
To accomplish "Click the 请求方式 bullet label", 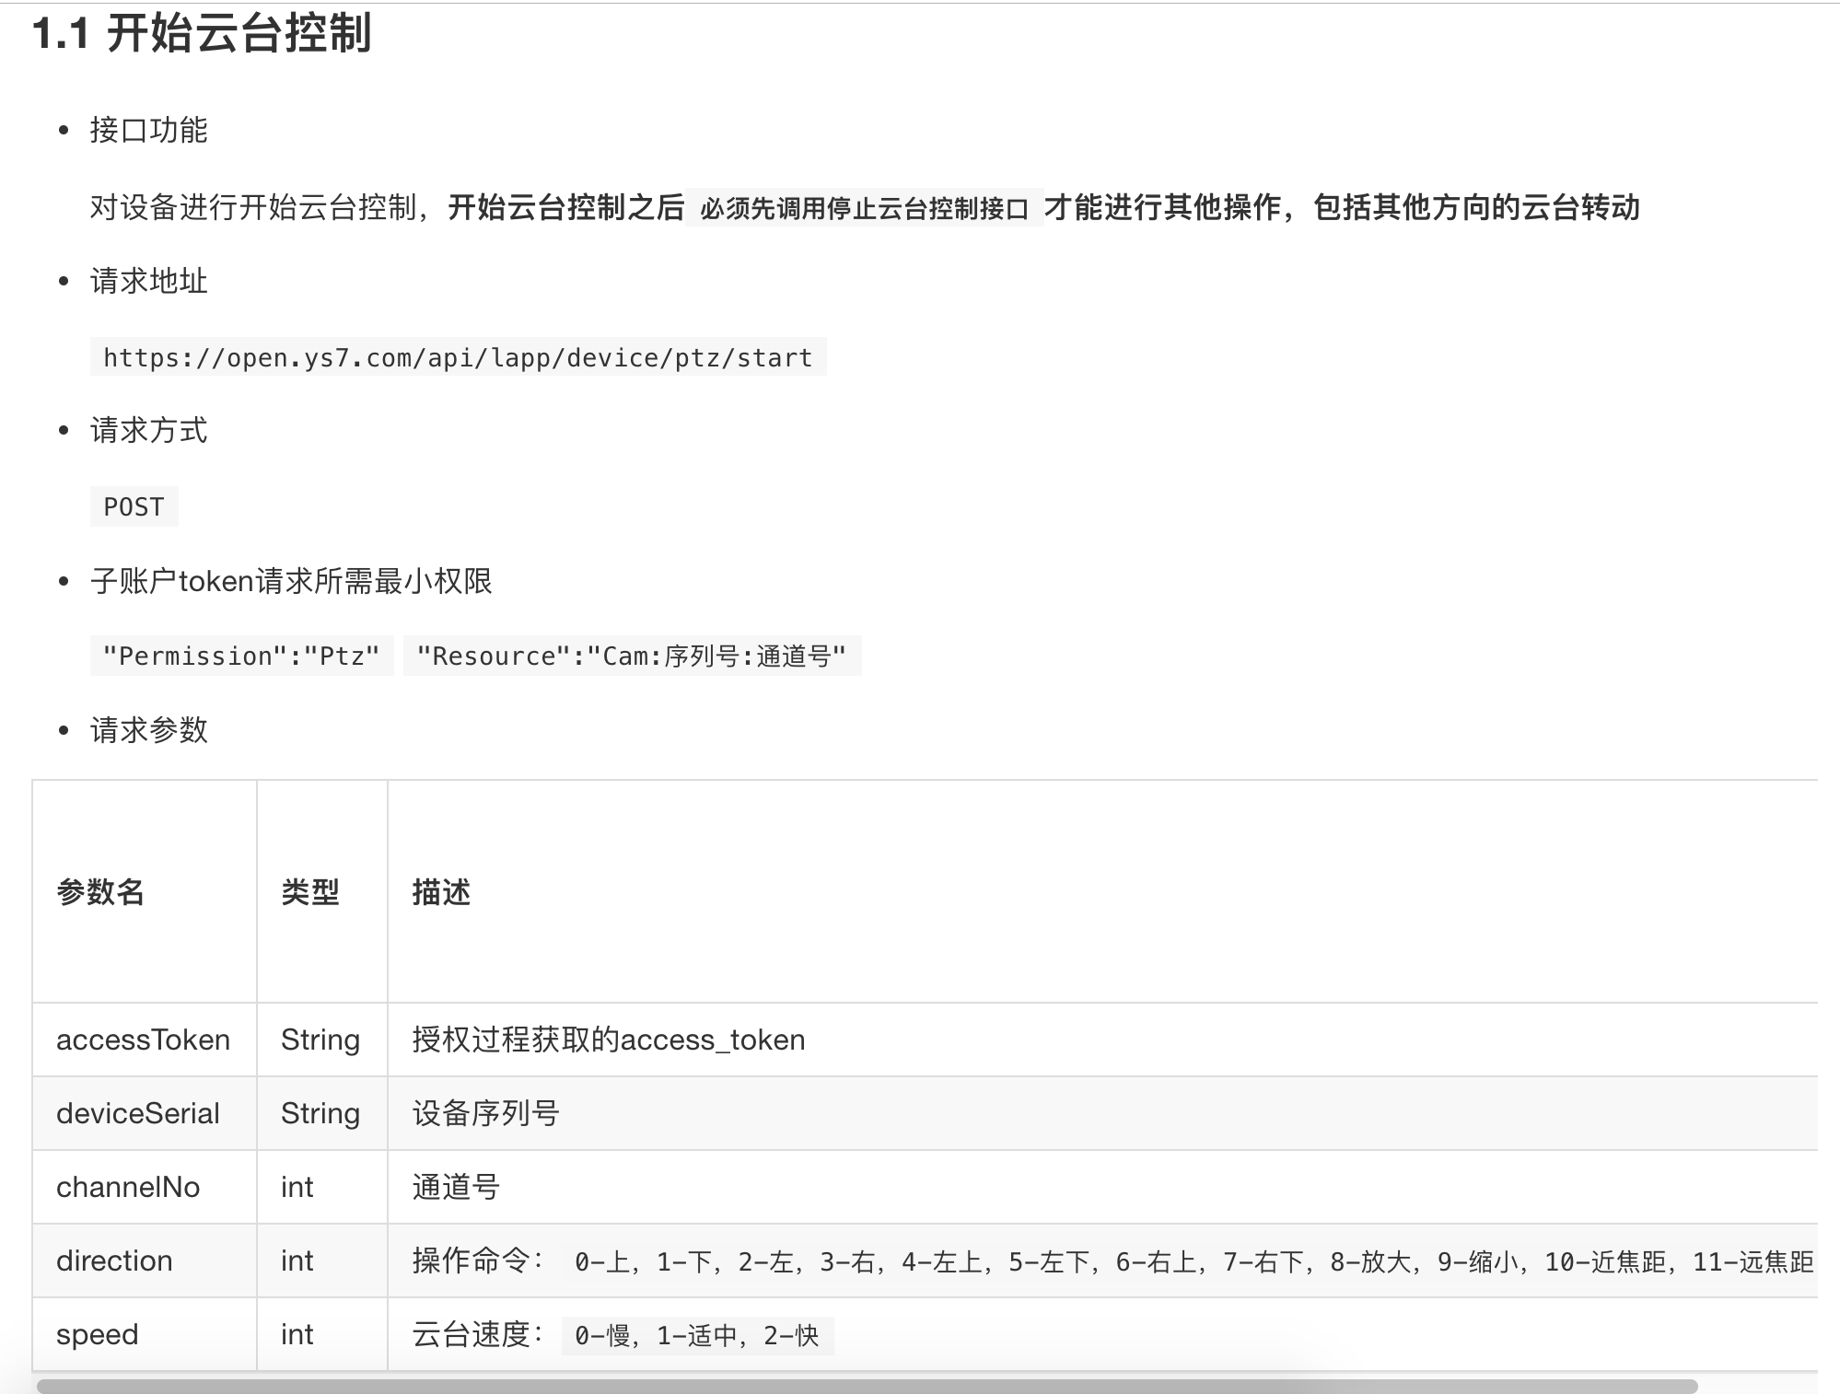I will (x=148, y=431).
